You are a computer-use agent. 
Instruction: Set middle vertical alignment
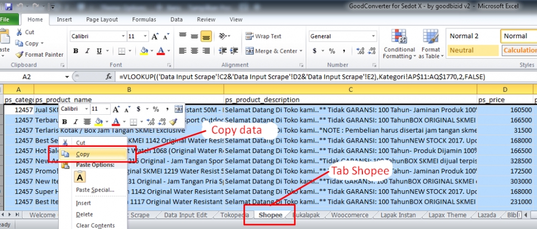(x=194, y=36)
